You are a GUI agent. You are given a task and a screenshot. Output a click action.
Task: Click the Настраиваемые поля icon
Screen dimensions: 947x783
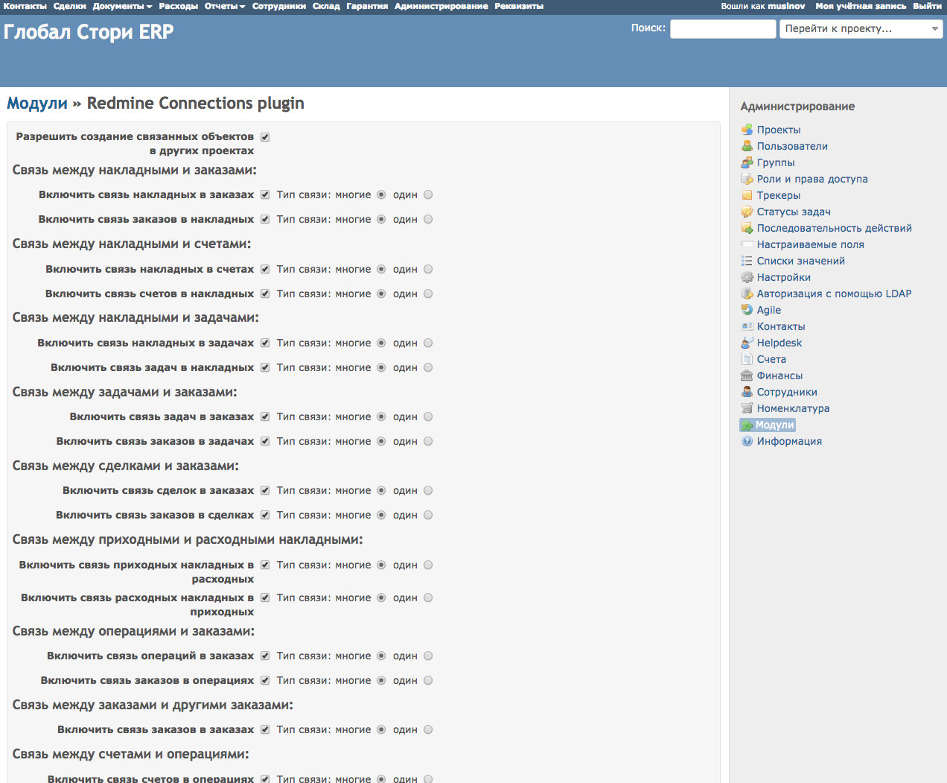[x=747, y=244]
